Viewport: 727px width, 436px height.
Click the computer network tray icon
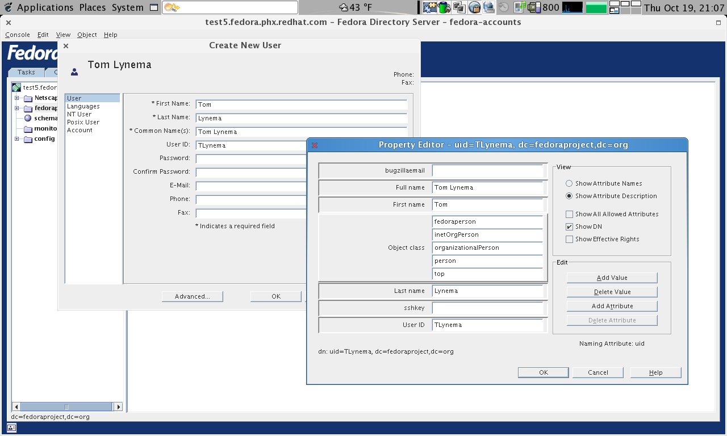[488, 7]
